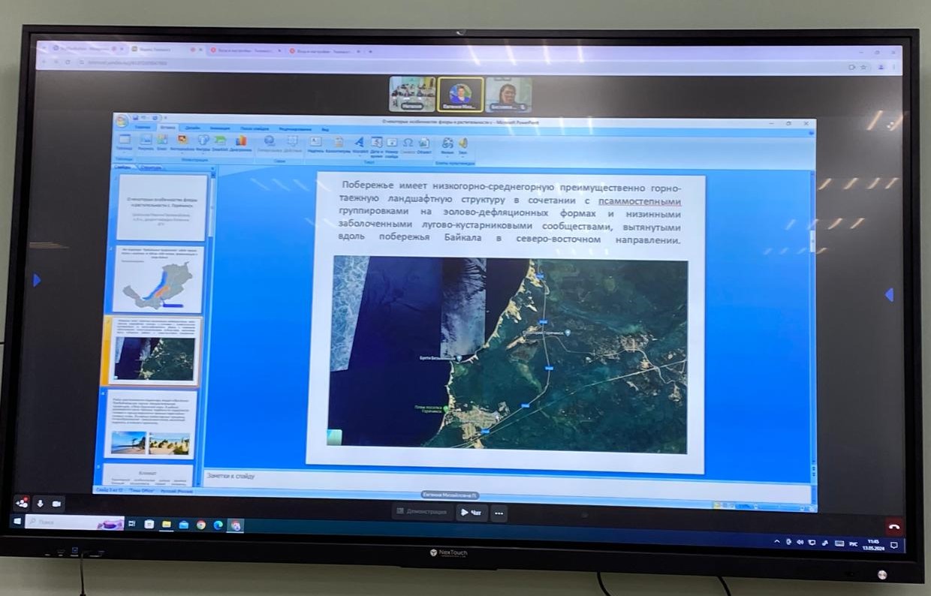931x596 pixels.
Task: Open the Чат button
Action: (x=472, y=513)
